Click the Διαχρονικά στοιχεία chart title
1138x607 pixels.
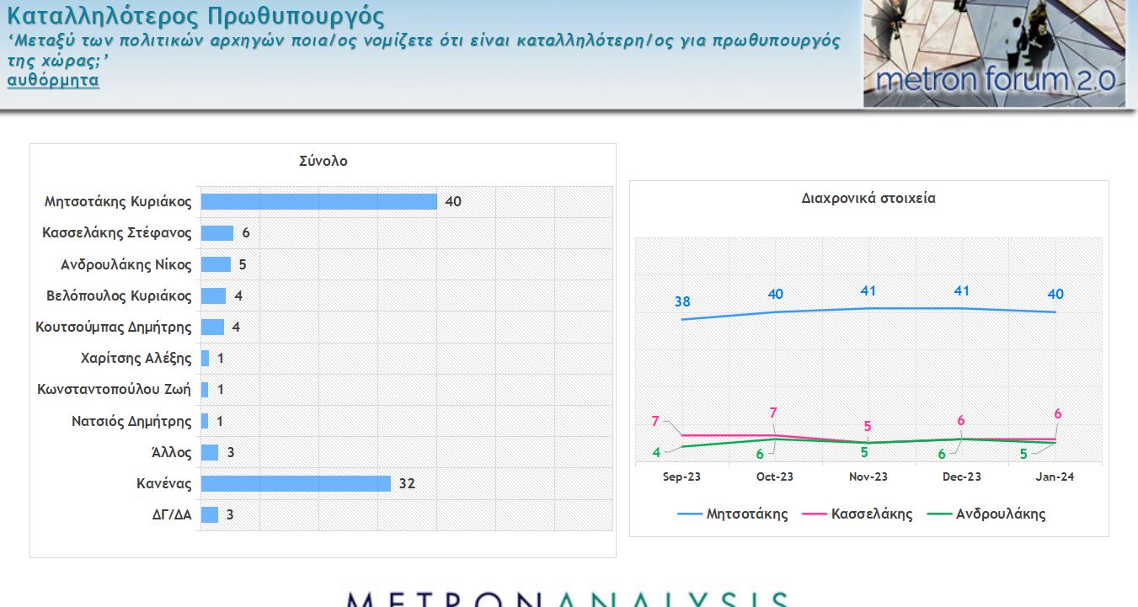tap(868, 199)
